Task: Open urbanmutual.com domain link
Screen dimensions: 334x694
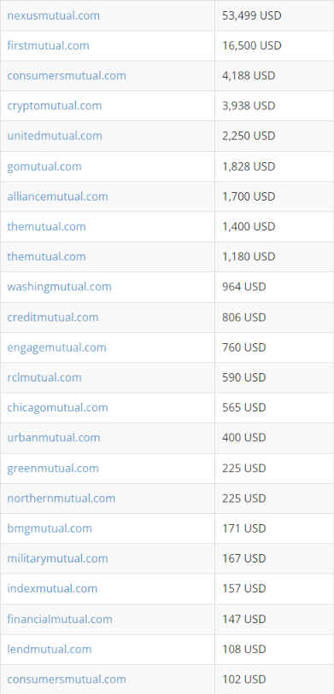Action: tap(54, 438)
